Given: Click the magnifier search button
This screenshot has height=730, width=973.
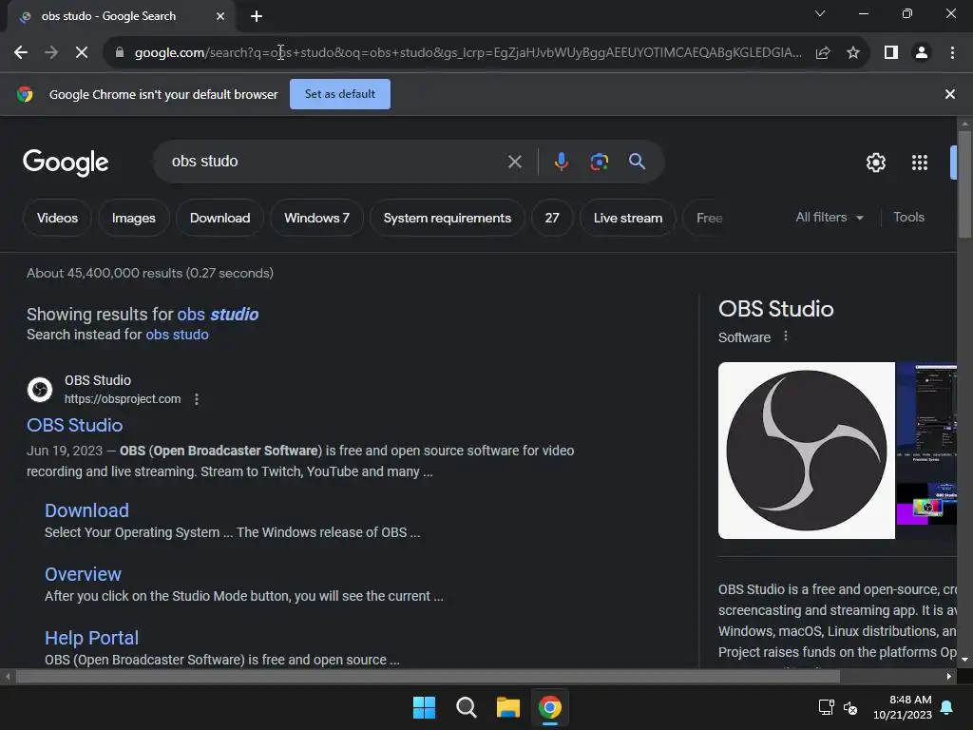Looking at the screenshot, I should pyautogui.click(x=637, y=162).
